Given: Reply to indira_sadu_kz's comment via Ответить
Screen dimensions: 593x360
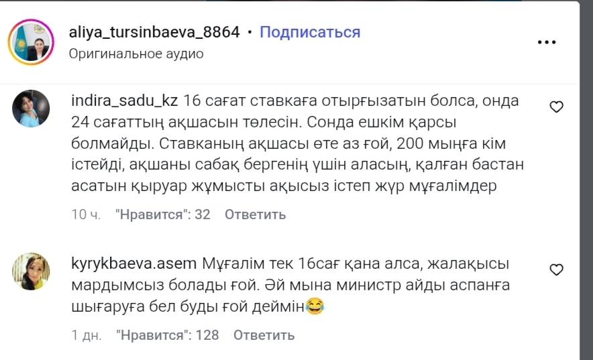Looking at the screenshot, I should 255,215.
